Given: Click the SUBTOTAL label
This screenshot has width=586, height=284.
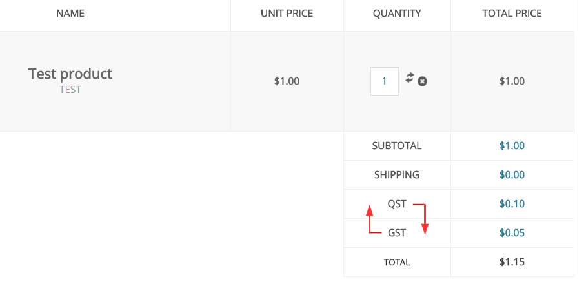Looking at the screenshot, I should coord(397,146).
